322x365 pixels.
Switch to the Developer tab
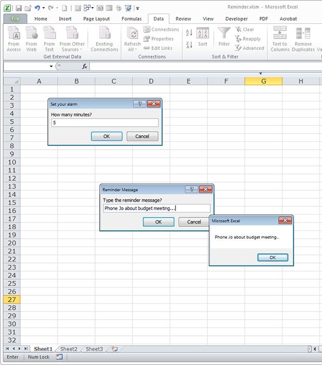click(236, 19)
